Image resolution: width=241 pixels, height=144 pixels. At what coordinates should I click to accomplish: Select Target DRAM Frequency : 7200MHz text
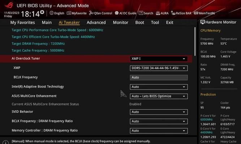coord(38,44)
